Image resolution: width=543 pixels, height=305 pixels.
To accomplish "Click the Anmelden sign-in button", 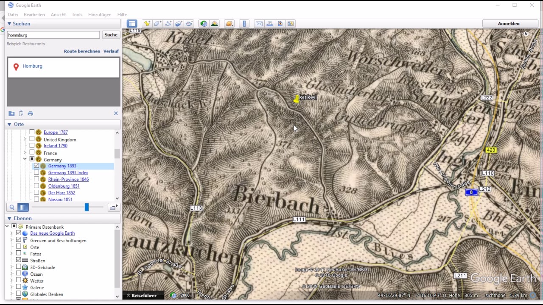I will click(x=509, y=24).
